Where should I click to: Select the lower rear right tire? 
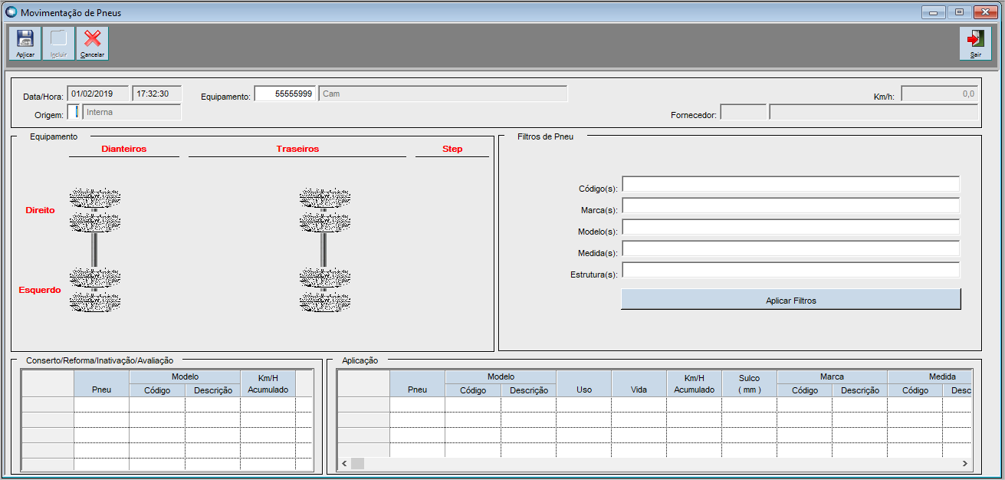(x=325, y=223)
